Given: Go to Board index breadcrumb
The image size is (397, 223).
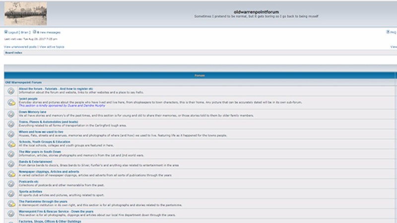Looking at the screenshot, I should [13, 53].
